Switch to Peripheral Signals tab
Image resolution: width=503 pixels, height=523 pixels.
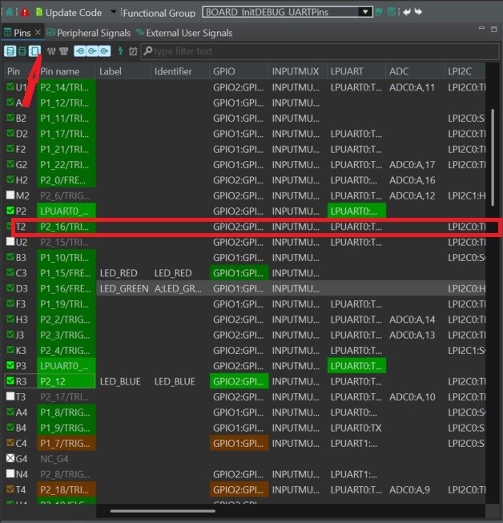[x=89, y=33]
